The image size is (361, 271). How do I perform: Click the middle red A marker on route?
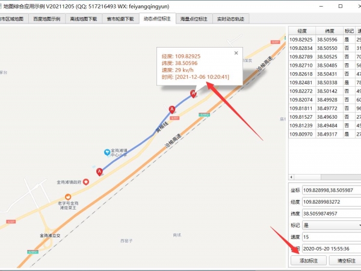[x=171, y=110]
